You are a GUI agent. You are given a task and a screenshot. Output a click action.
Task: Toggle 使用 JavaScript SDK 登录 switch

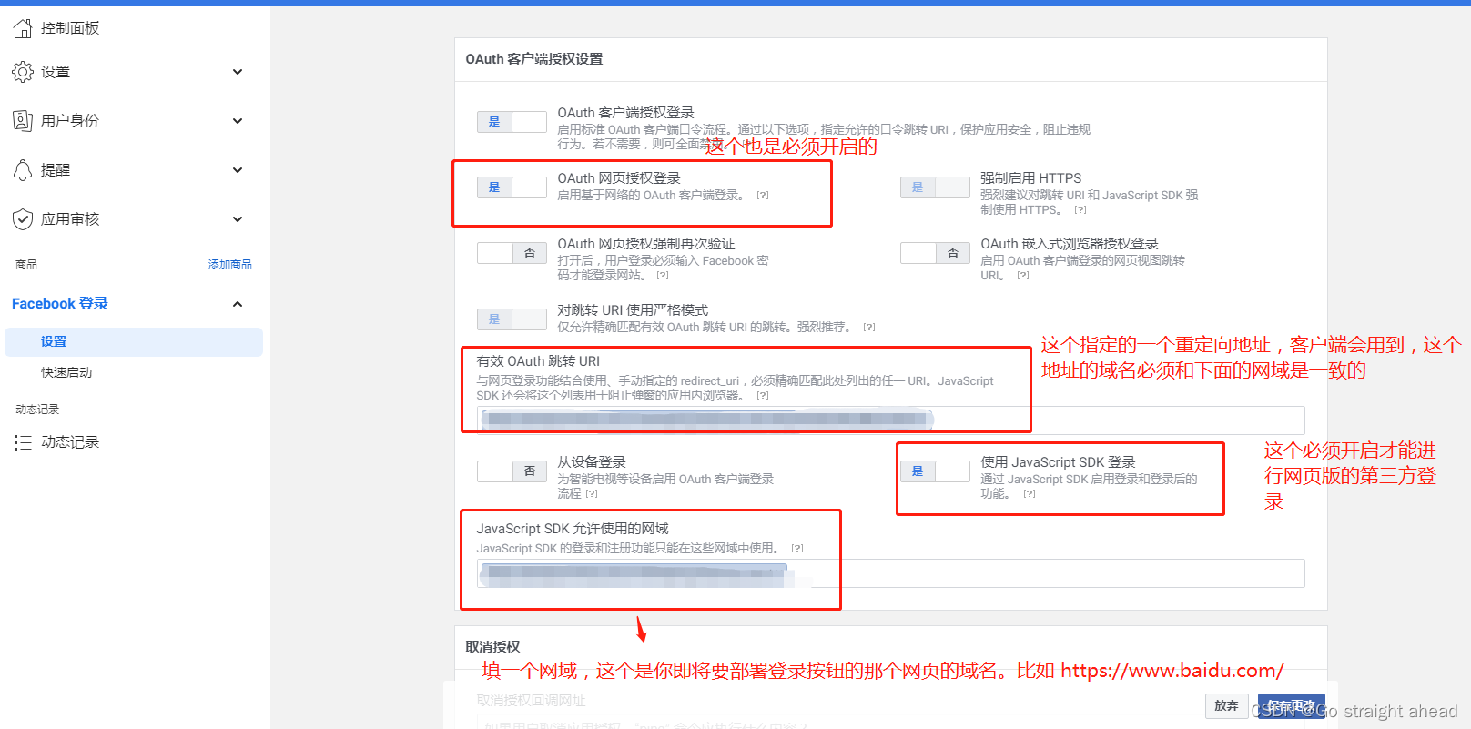pos(935,471)
